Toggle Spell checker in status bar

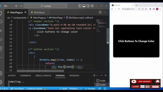(63, 89)
